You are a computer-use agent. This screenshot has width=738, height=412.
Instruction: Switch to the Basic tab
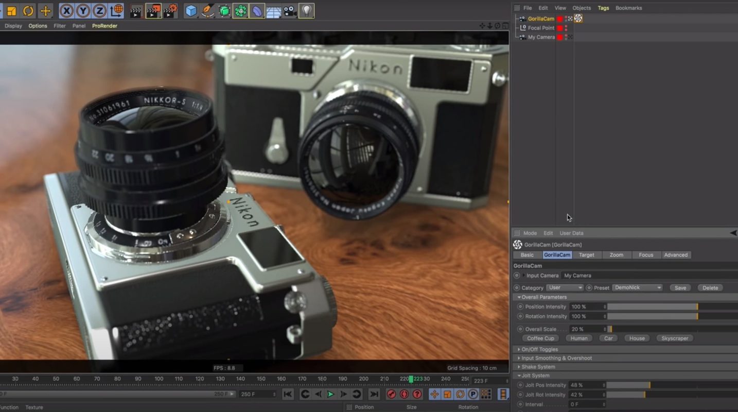[x=527, y=255]
